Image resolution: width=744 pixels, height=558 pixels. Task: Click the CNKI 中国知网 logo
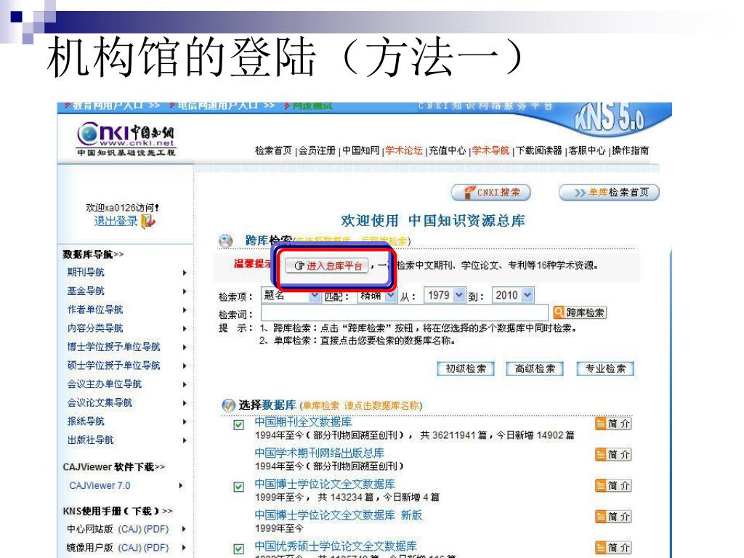point(126,139)
